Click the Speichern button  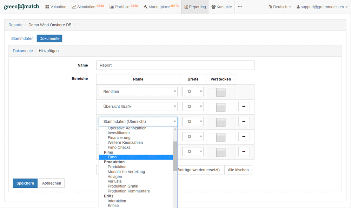pos(25,183)
